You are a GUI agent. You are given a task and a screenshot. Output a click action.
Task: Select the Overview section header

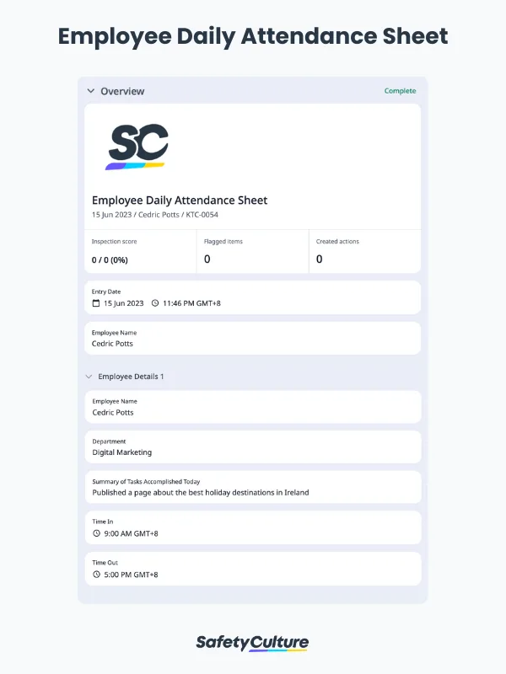[x=122, y=90]
